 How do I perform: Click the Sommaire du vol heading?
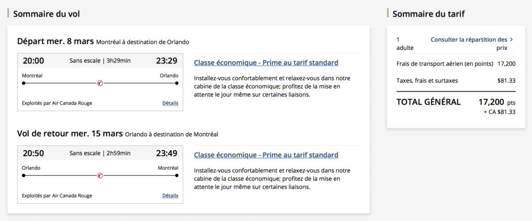[46, 14]
